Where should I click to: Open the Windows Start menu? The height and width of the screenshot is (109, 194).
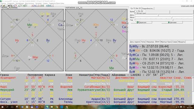click(2, 107)
